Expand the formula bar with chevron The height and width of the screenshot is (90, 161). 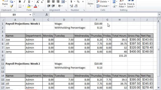(159, 14)
